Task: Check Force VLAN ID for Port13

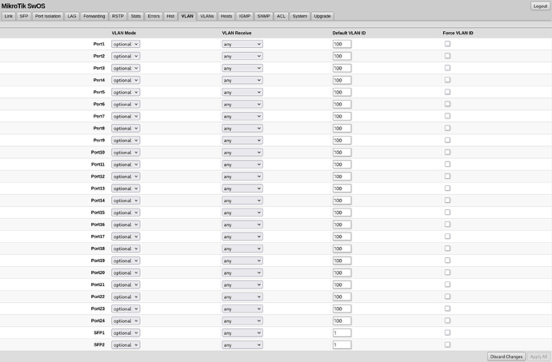Action: point(447,189)
